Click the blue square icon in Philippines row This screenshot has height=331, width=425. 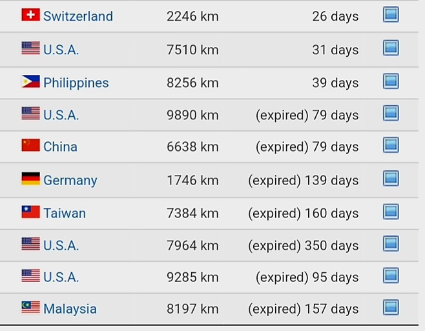tap(391, 81)
